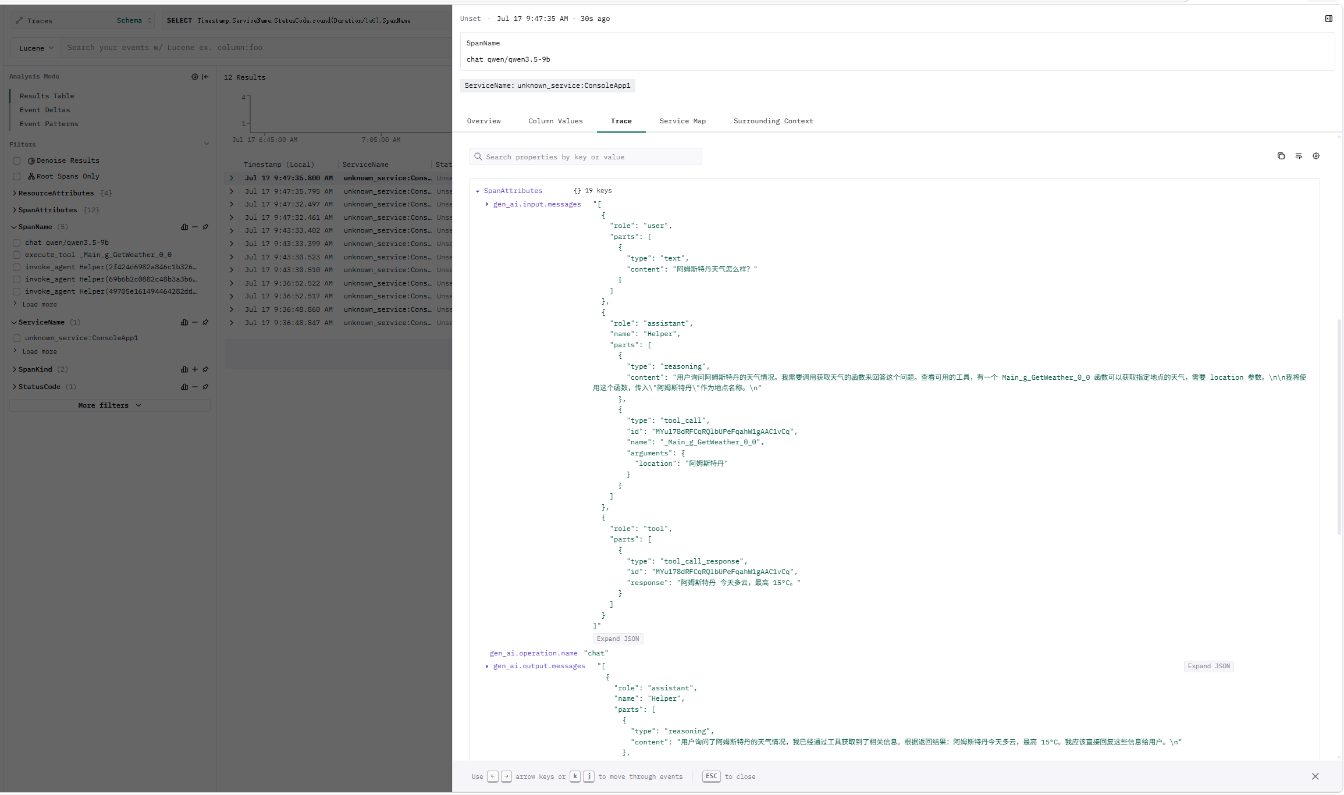Image resolution: width=1344 pixels, height=795 pixels.
Task: Expand the gen_ai.input.messages property
Action: tap(487, 204)
